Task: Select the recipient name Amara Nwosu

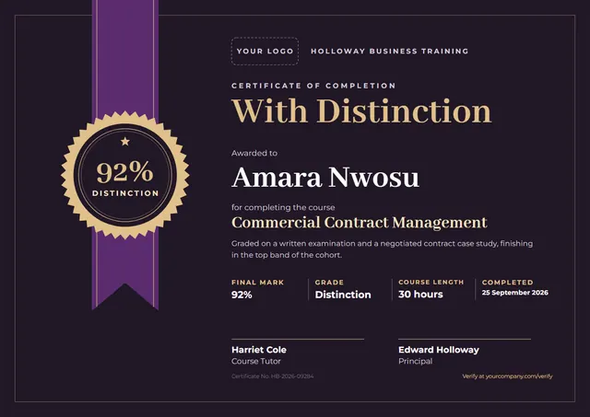Action: pyautogui.click(x=325, y=177)
